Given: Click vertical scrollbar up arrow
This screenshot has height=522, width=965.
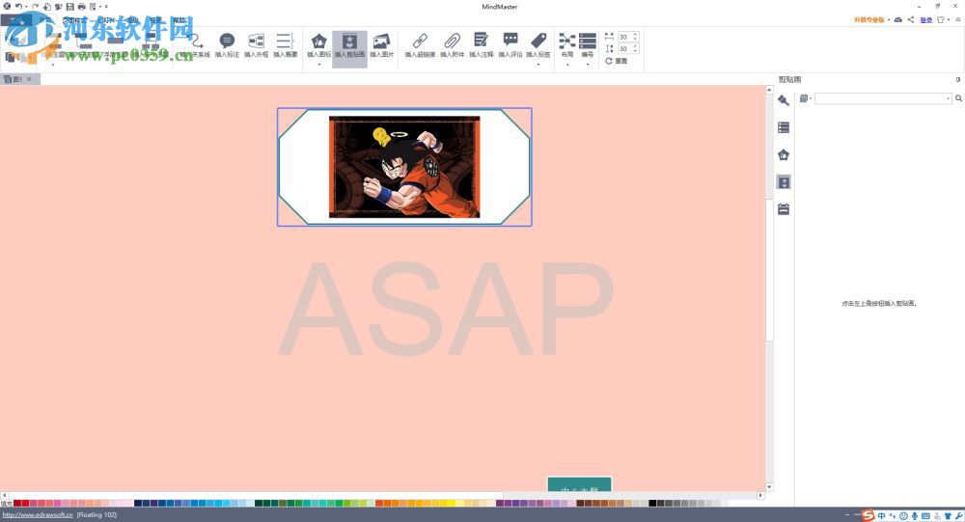Looking at the screenshot, I should pyautogui.click(x=769, y=90).
